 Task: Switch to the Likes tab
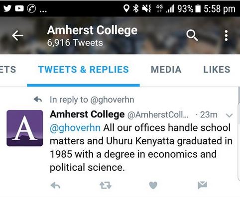coord(217,70)
